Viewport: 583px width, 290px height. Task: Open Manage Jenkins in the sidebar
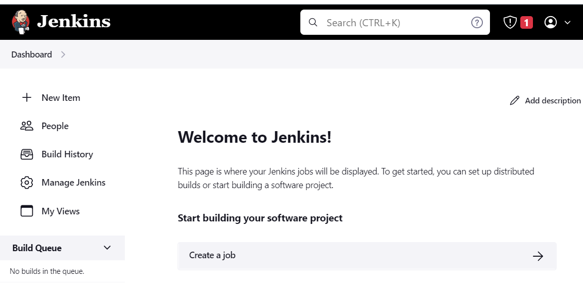(74, 183)
